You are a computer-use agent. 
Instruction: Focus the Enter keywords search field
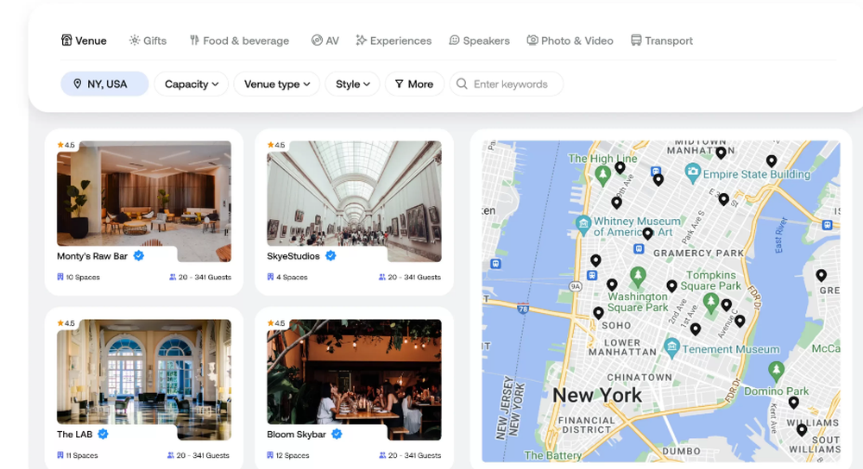[x=507, y=84]
